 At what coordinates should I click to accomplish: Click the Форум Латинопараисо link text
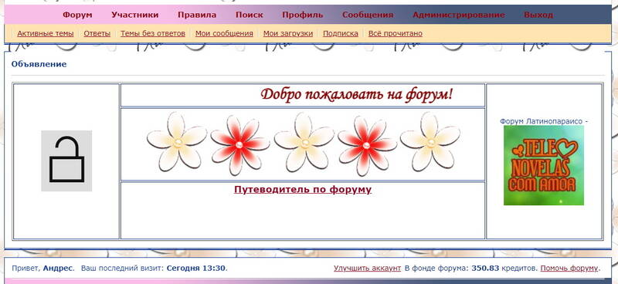pos(544,121)
